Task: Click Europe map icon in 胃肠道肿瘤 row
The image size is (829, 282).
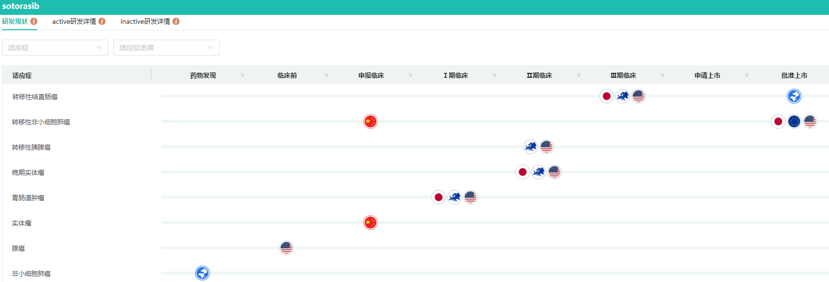Action: click(x=455, y=197)
